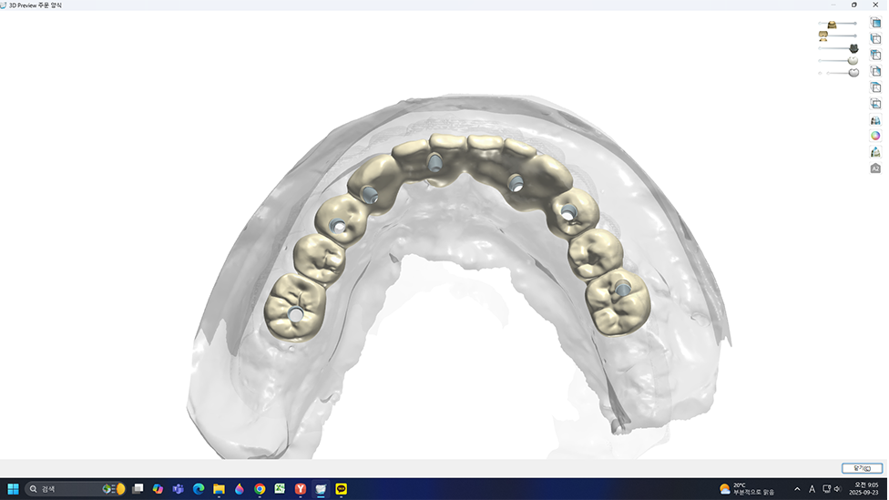Open Microsoft Teams from the taskbar
Image resolution: width=889 pixels, height=500 pixels.
click(178, 489)
